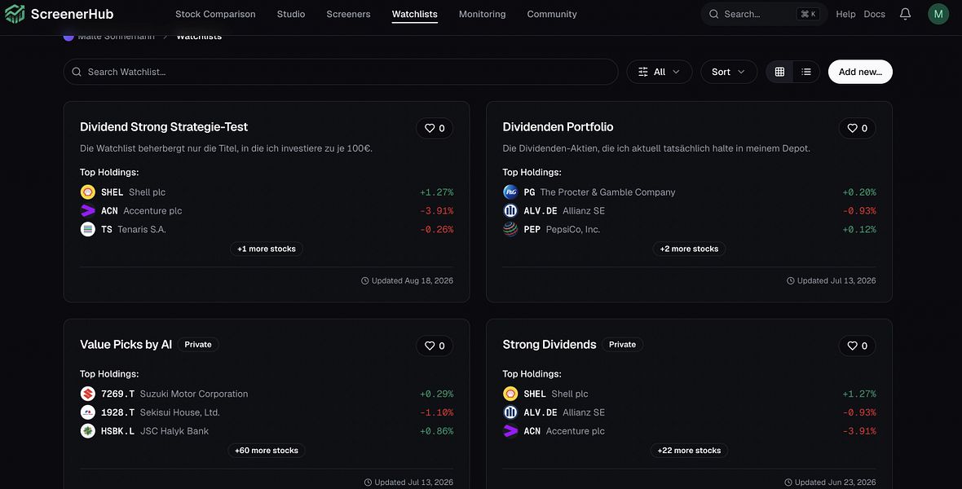Viewport: 962px width, 489px height.
Task: Select PG The Procter & Gamble Company
Action: tap(689, 192)
